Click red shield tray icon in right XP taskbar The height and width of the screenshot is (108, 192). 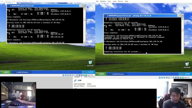183,74
